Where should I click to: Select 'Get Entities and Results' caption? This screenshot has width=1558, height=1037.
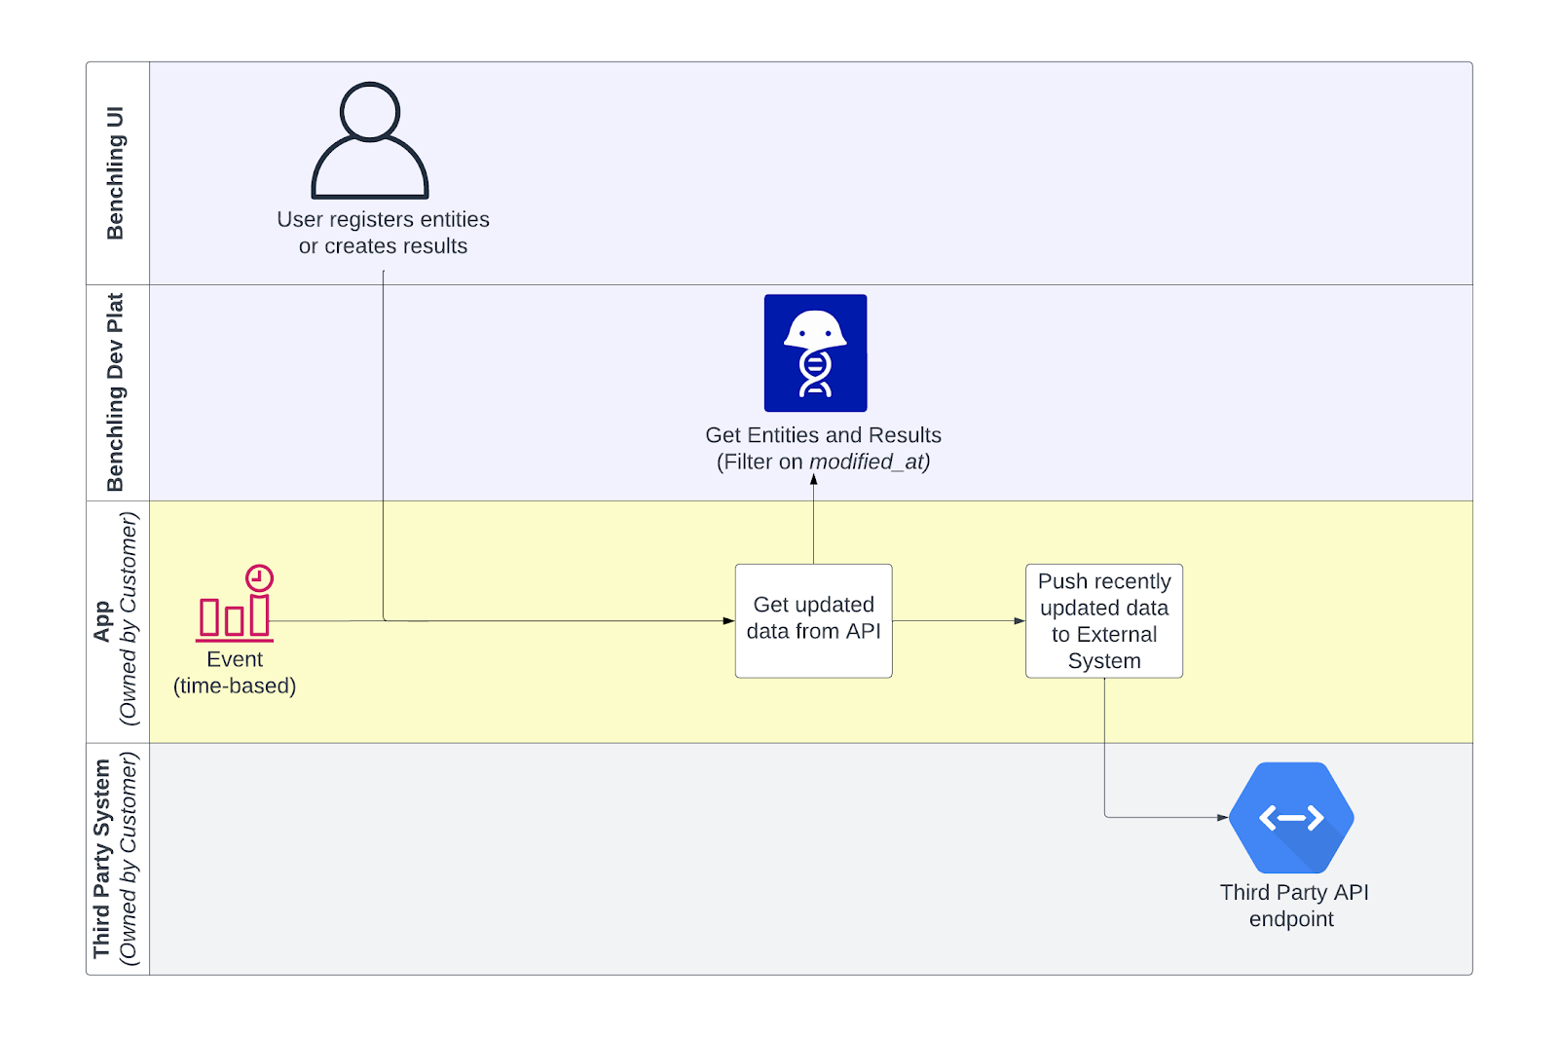tap(824, 448)
